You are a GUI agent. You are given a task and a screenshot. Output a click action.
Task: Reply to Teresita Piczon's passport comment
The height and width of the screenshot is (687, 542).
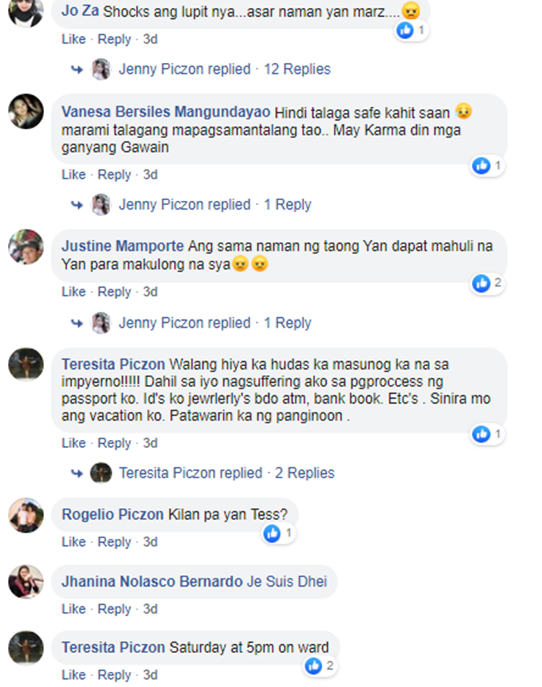click(x=114, y=444)
